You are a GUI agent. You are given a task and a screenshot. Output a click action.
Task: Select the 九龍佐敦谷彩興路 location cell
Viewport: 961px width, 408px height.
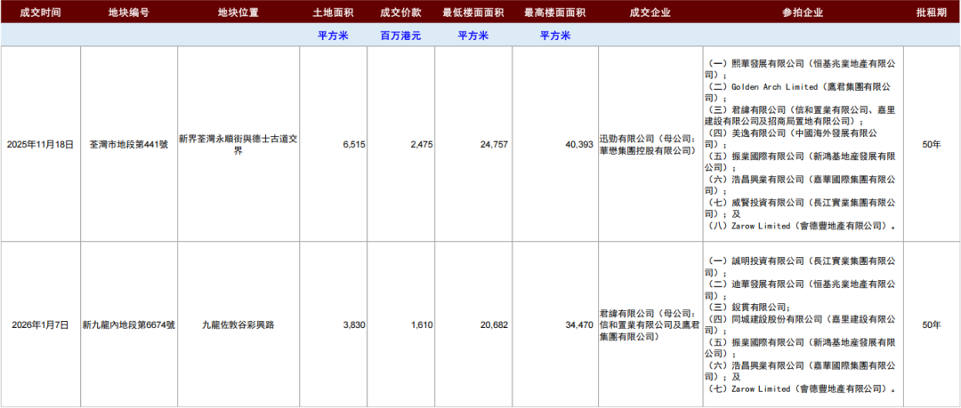[238, 325]
